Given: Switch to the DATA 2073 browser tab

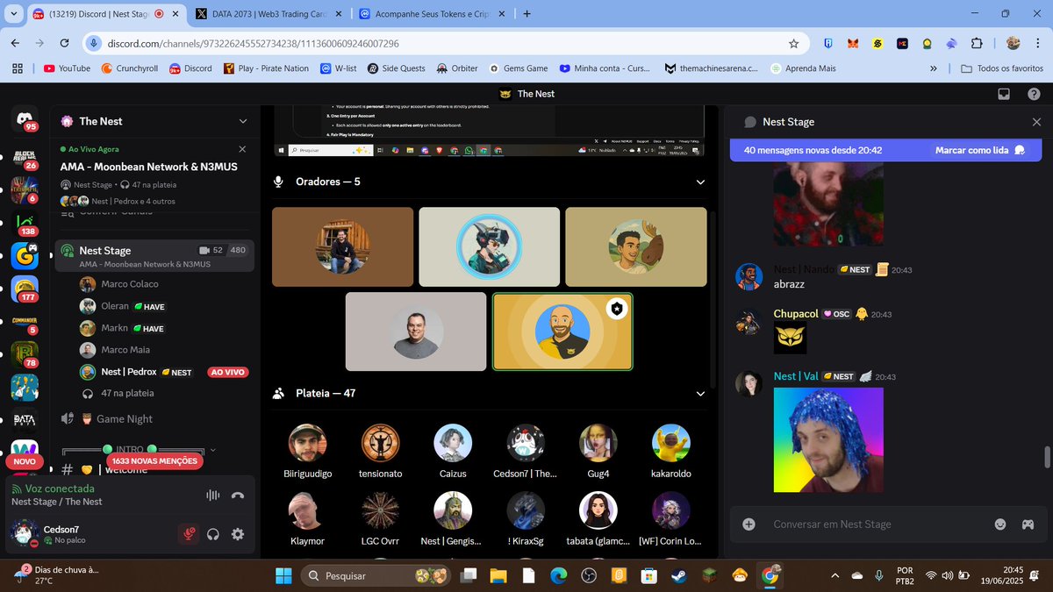Looking at the screenshot, I should tap(254, 14).
